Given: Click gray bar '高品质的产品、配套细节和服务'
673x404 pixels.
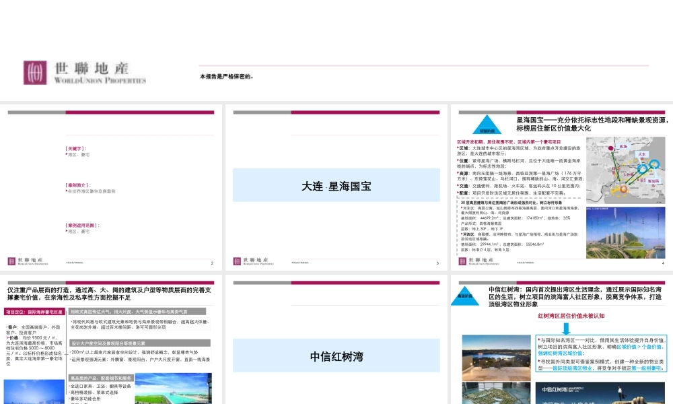Looking at the screenshot, I should pos(102,378).
